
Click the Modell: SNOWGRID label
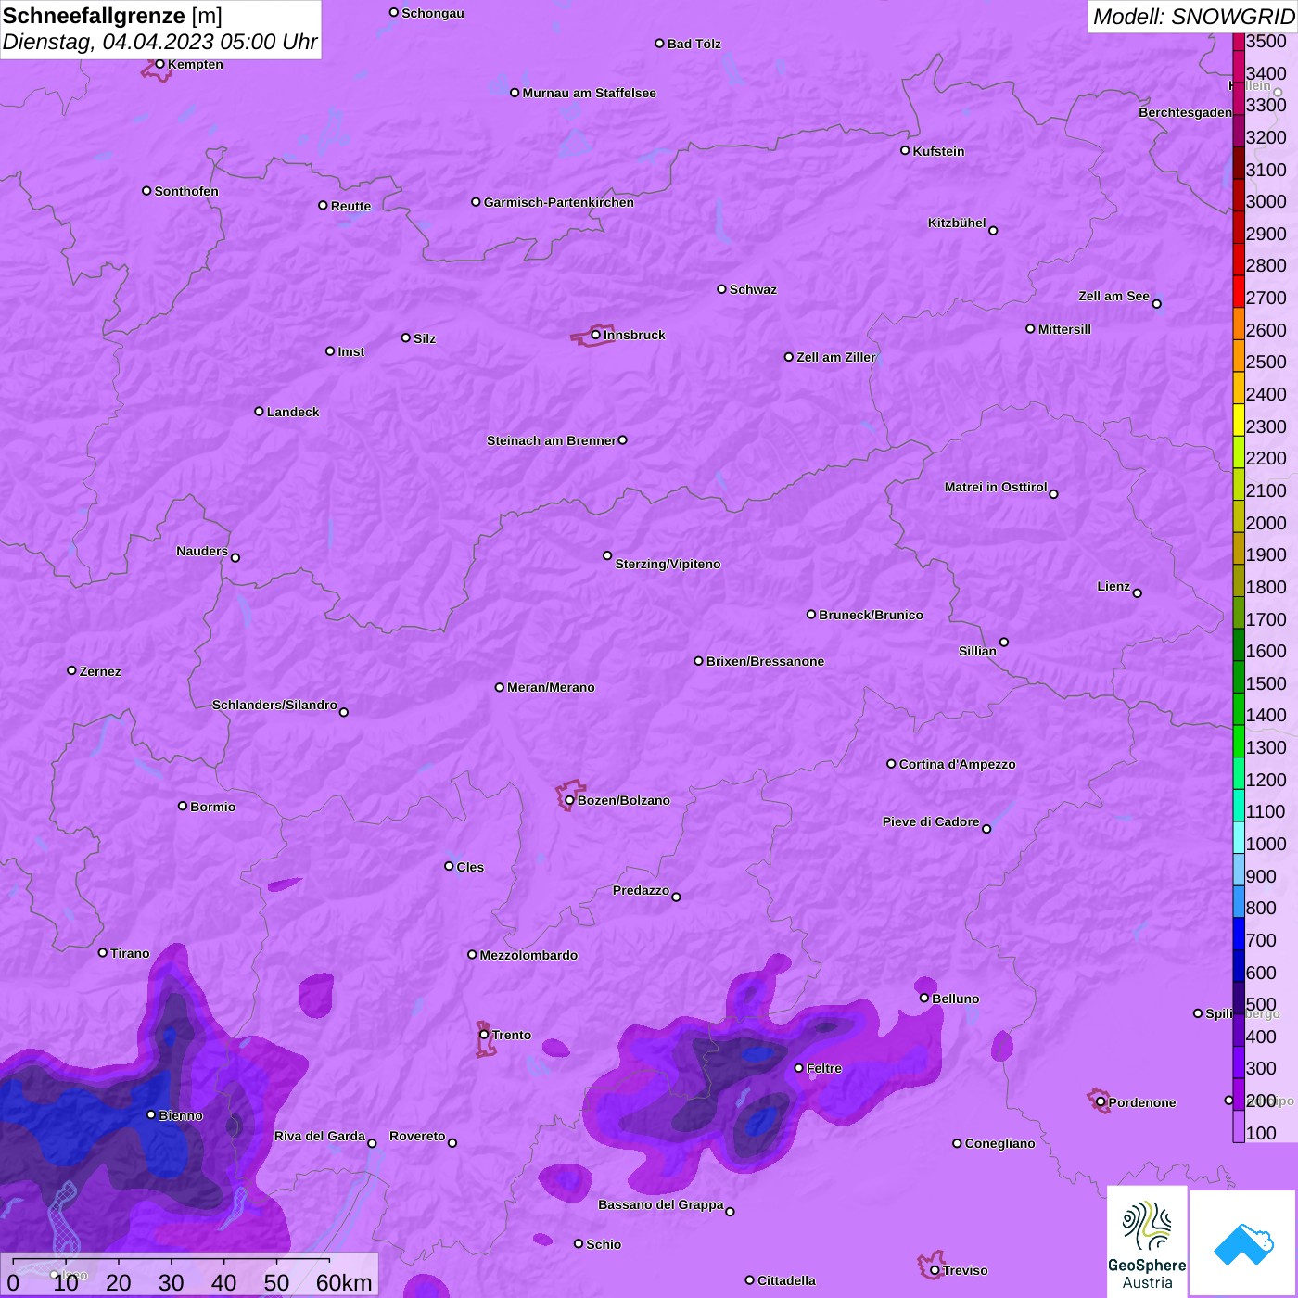click(x=1193, y=17)
